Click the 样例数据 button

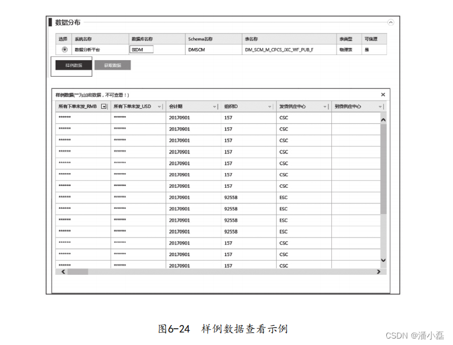coord(74,65)
